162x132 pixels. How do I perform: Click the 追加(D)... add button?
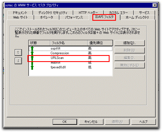[130, 43]
